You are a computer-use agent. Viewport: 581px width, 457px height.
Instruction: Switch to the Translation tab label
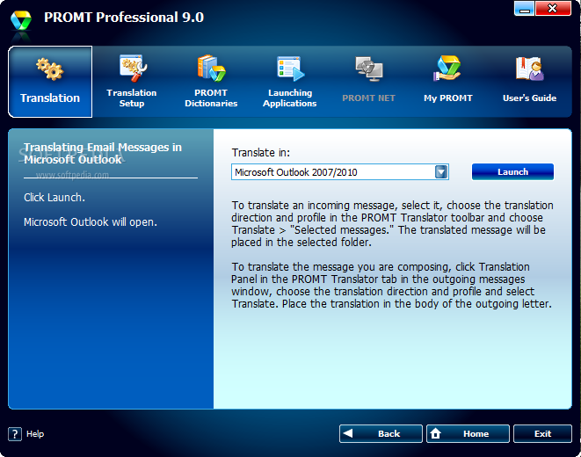click(x=50, y=98)
